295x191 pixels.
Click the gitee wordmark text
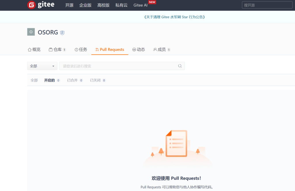point(46,5)
